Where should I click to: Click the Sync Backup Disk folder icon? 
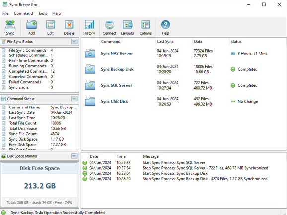pos(90,69)
